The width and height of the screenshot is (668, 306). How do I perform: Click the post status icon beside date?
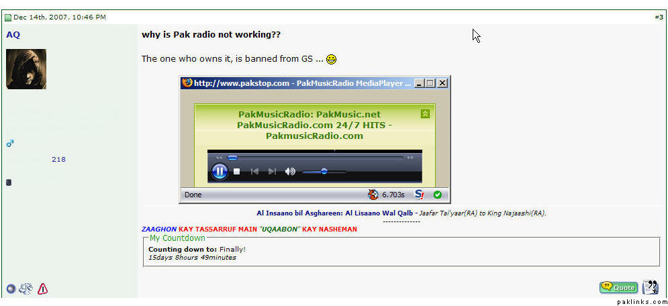[x=8, y=17]
